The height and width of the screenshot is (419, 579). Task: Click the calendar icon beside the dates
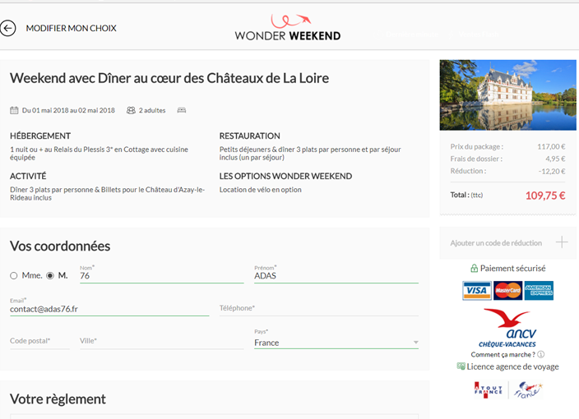[x=14, y=110]
